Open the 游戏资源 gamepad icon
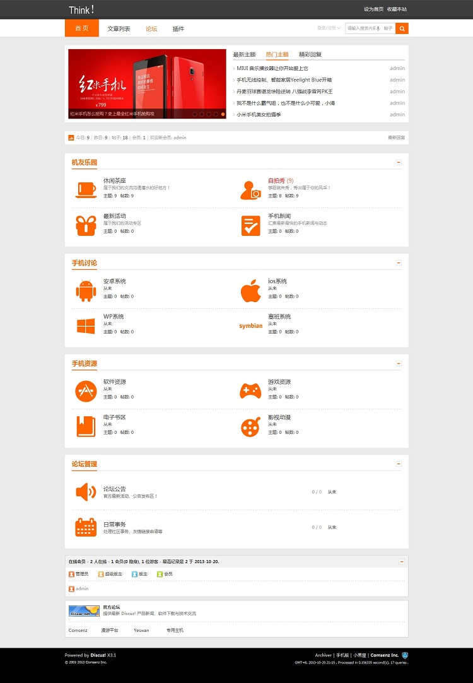The width and height of the screenshot is (473, 683). pyautogui.click(x=250, y=391)
